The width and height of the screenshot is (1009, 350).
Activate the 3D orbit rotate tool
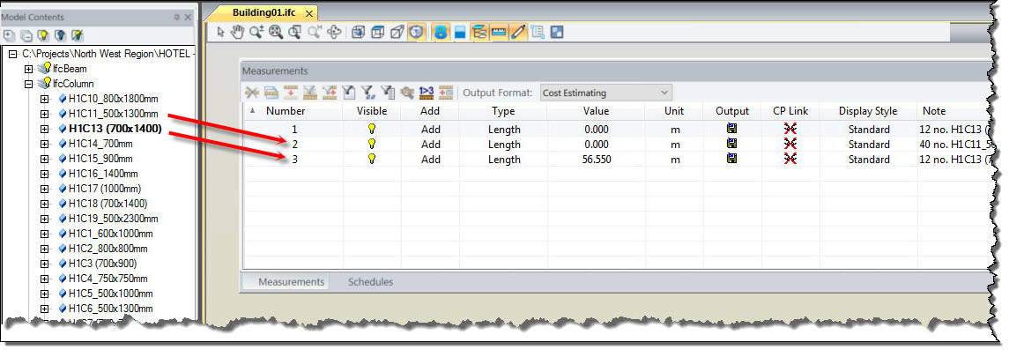[333, 32]
